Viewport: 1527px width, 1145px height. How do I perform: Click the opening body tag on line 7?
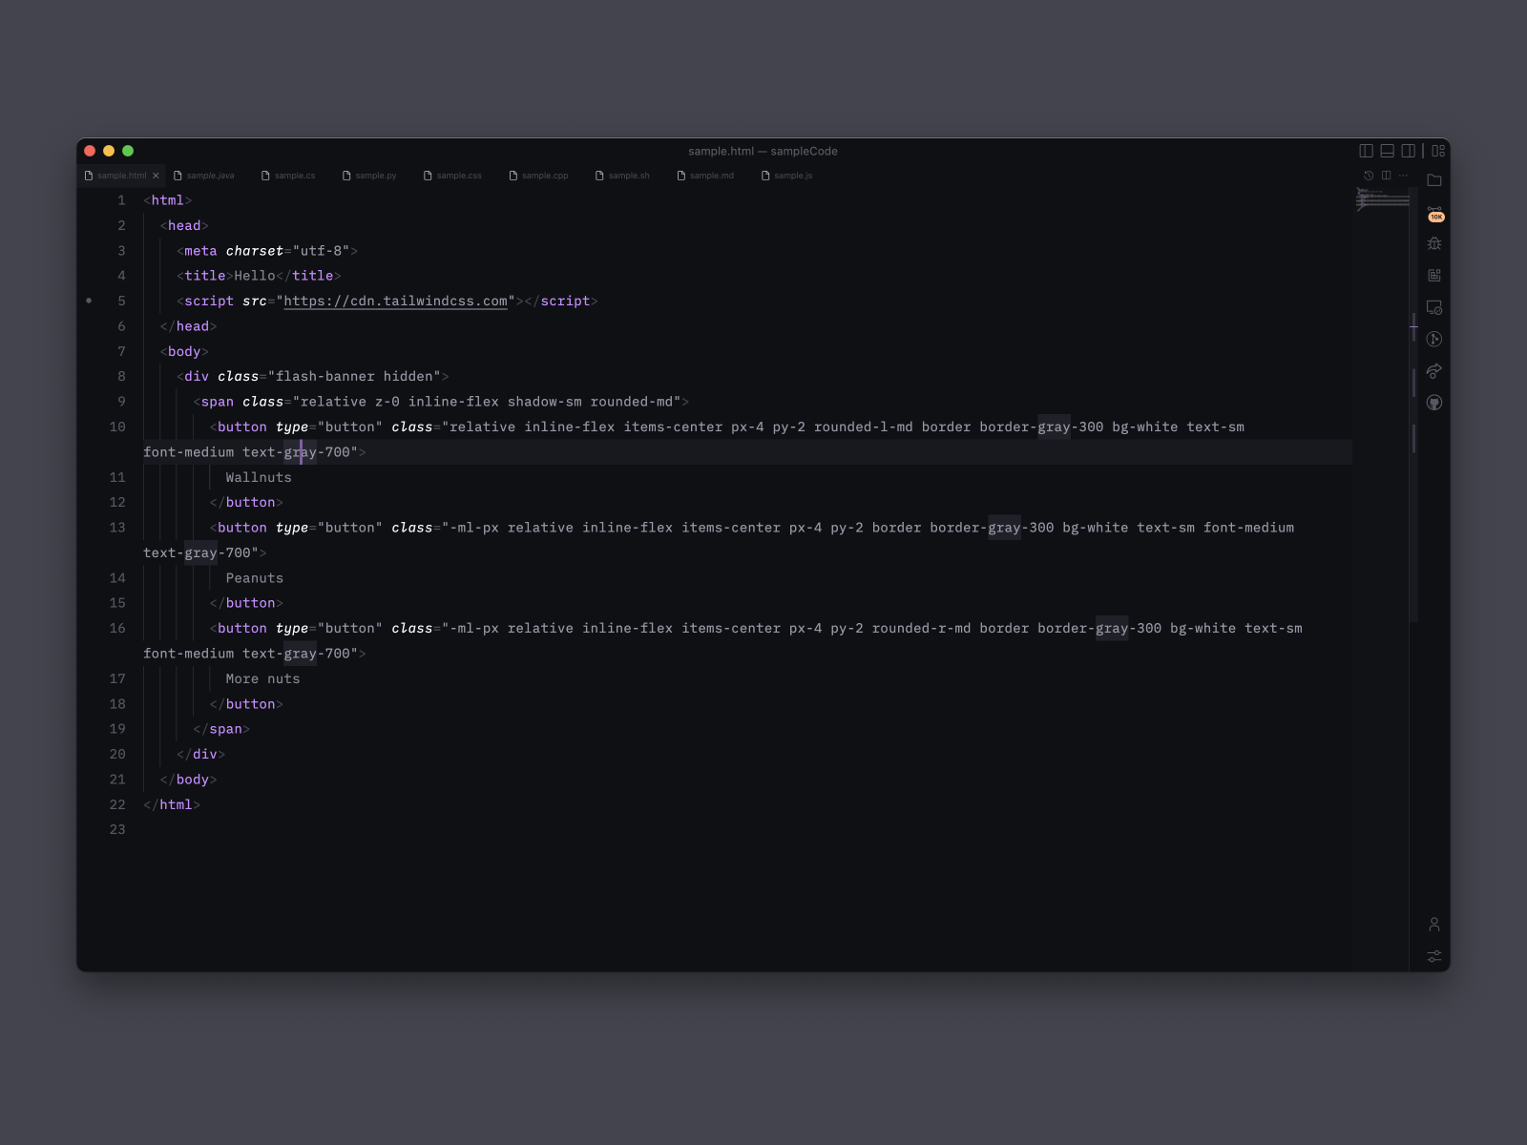coord(184,351)
